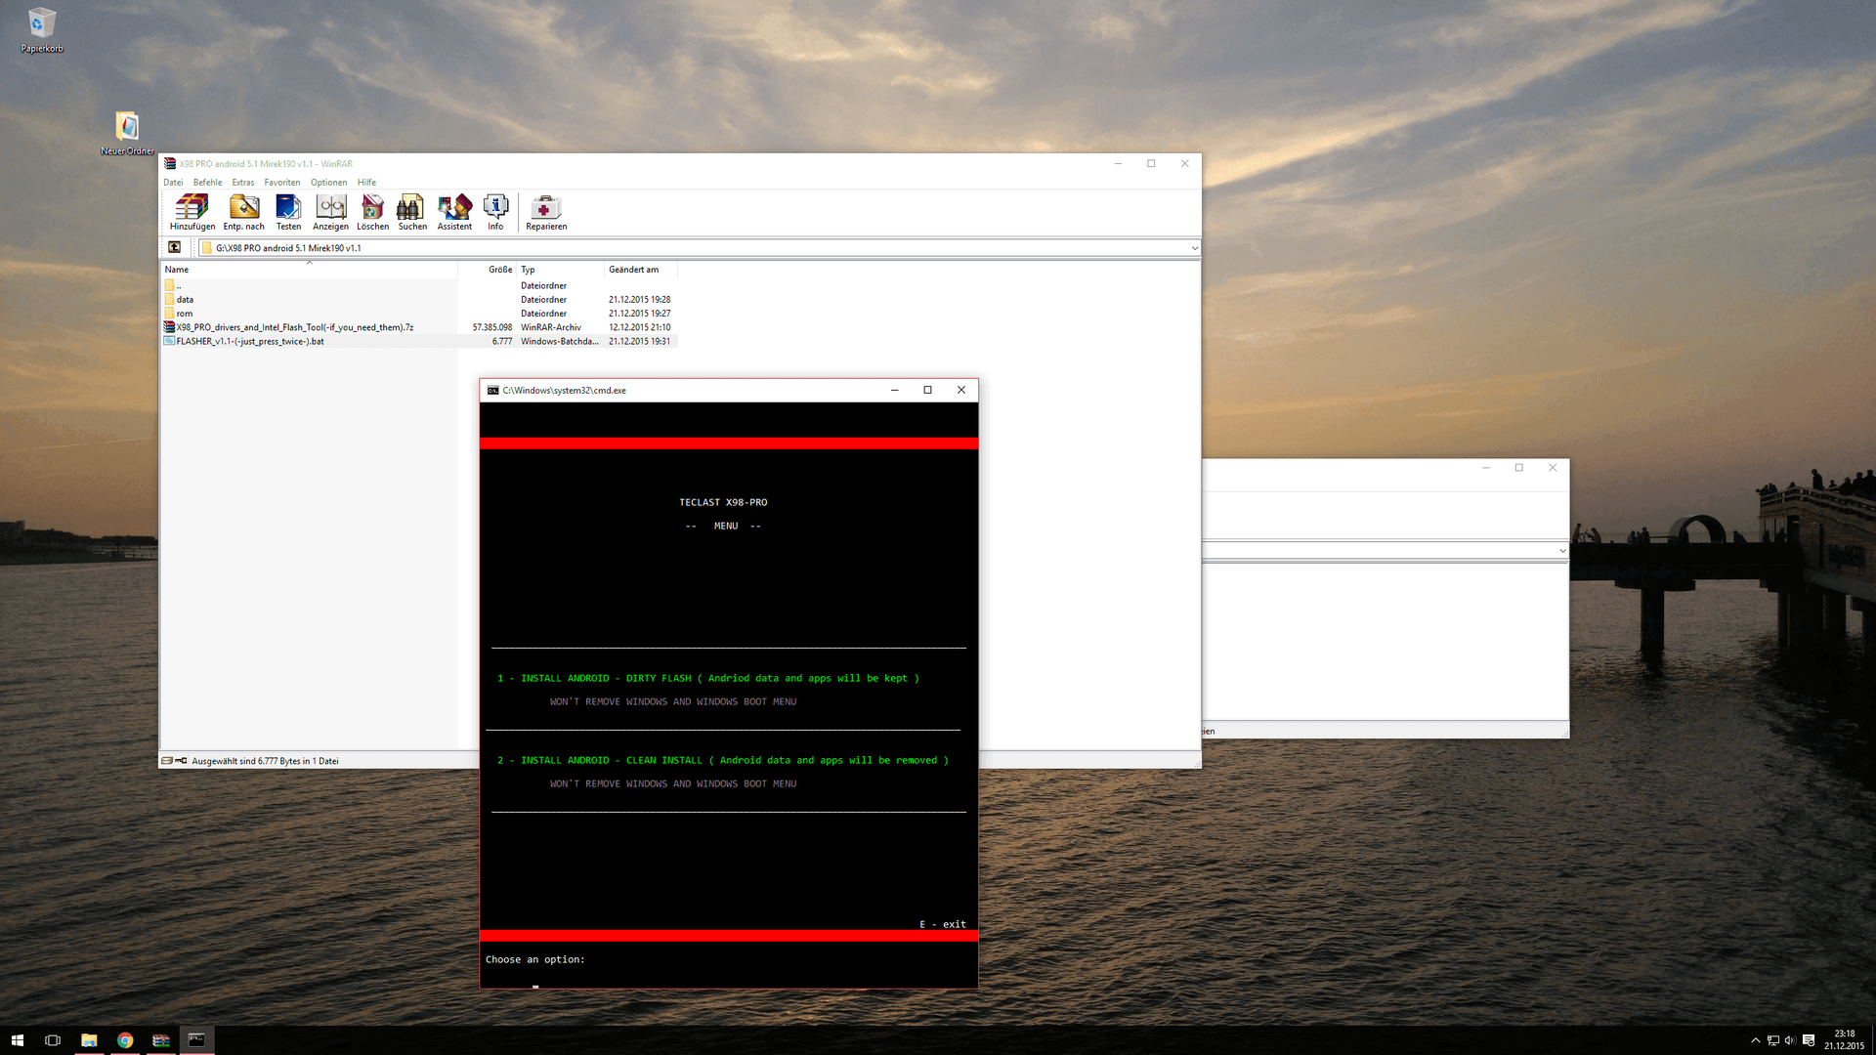Open File Explorer from the taskbar
Image resolution: width=1876 pixels, height=1055 pixels.
click(89, 1040)
